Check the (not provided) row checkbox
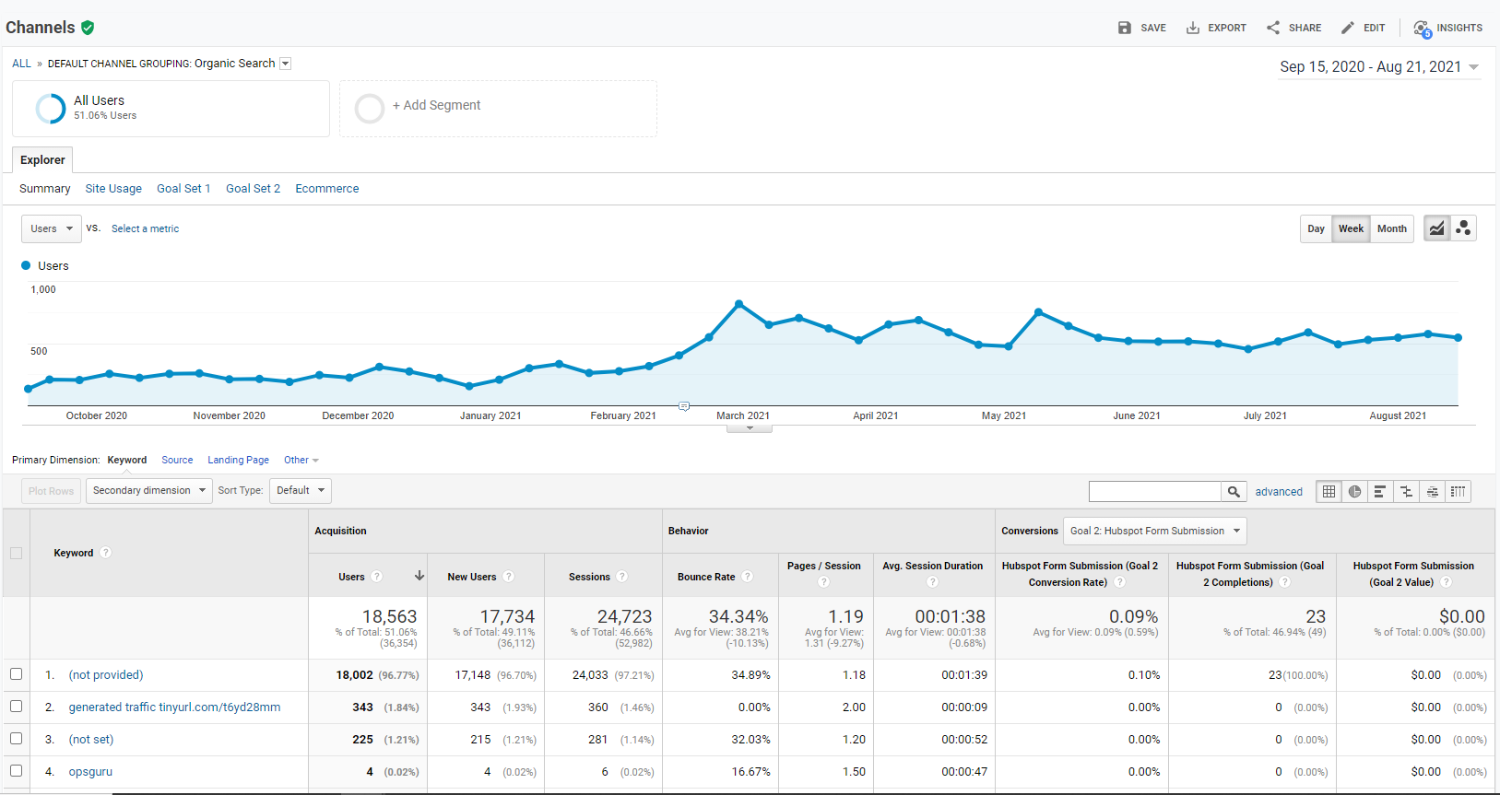1500x795 pixels. [16, 674]
